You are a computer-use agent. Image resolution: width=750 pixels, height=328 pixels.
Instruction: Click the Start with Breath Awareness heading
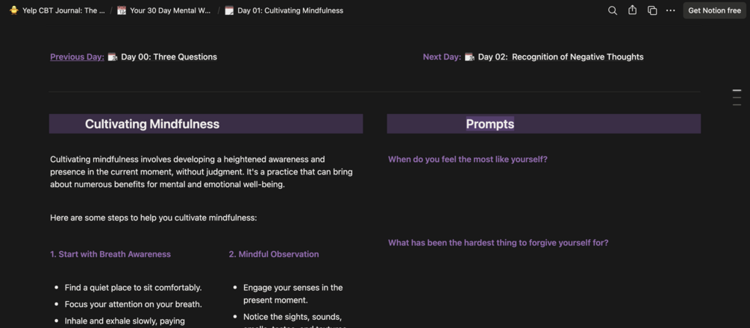pos(110,254)
